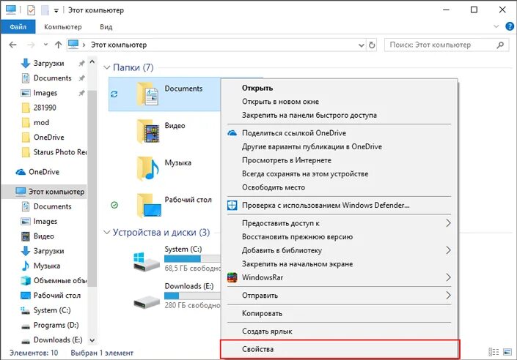This screenshot has height=360, width=517.
Task: Choose Другие варианты публикации в OneDrive
Action: (x=339, y=146)
